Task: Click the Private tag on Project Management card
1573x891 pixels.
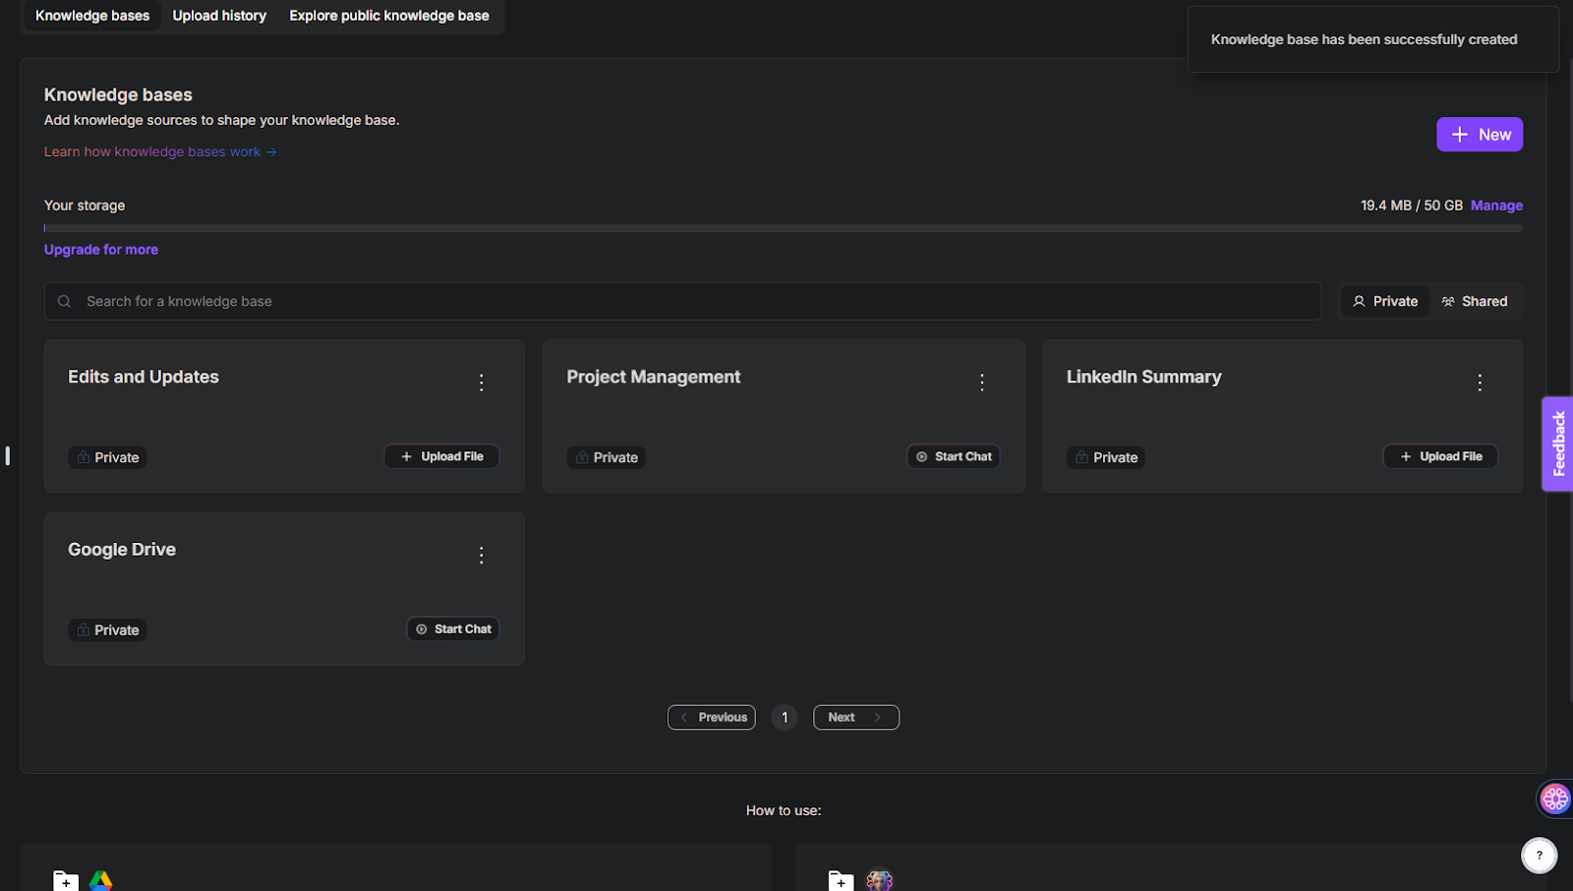Action: (606, 457)
